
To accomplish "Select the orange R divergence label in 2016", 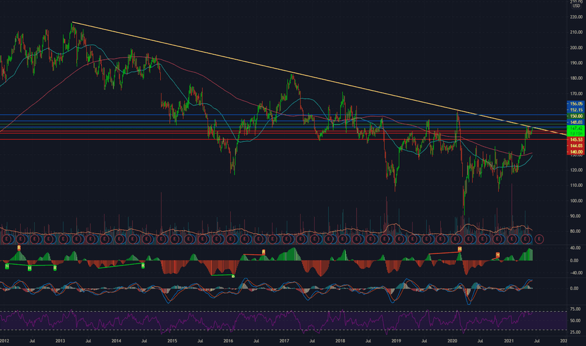I will point(263,252).
